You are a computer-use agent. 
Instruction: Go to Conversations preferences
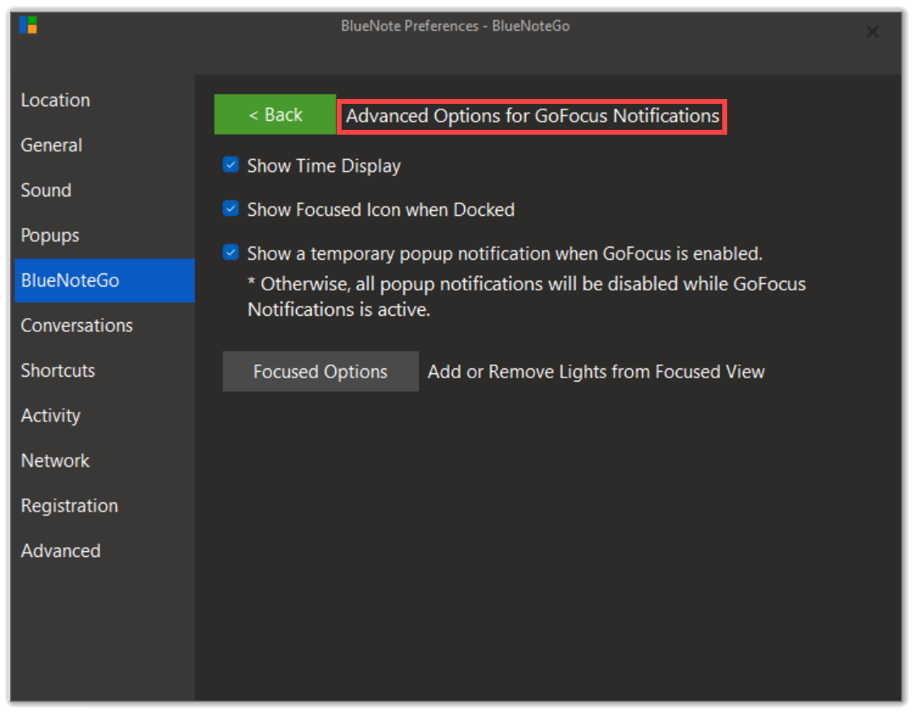104,325
